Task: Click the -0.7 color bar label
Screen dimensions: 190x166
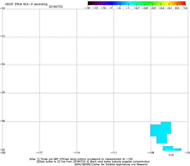Action: (137, 8)
